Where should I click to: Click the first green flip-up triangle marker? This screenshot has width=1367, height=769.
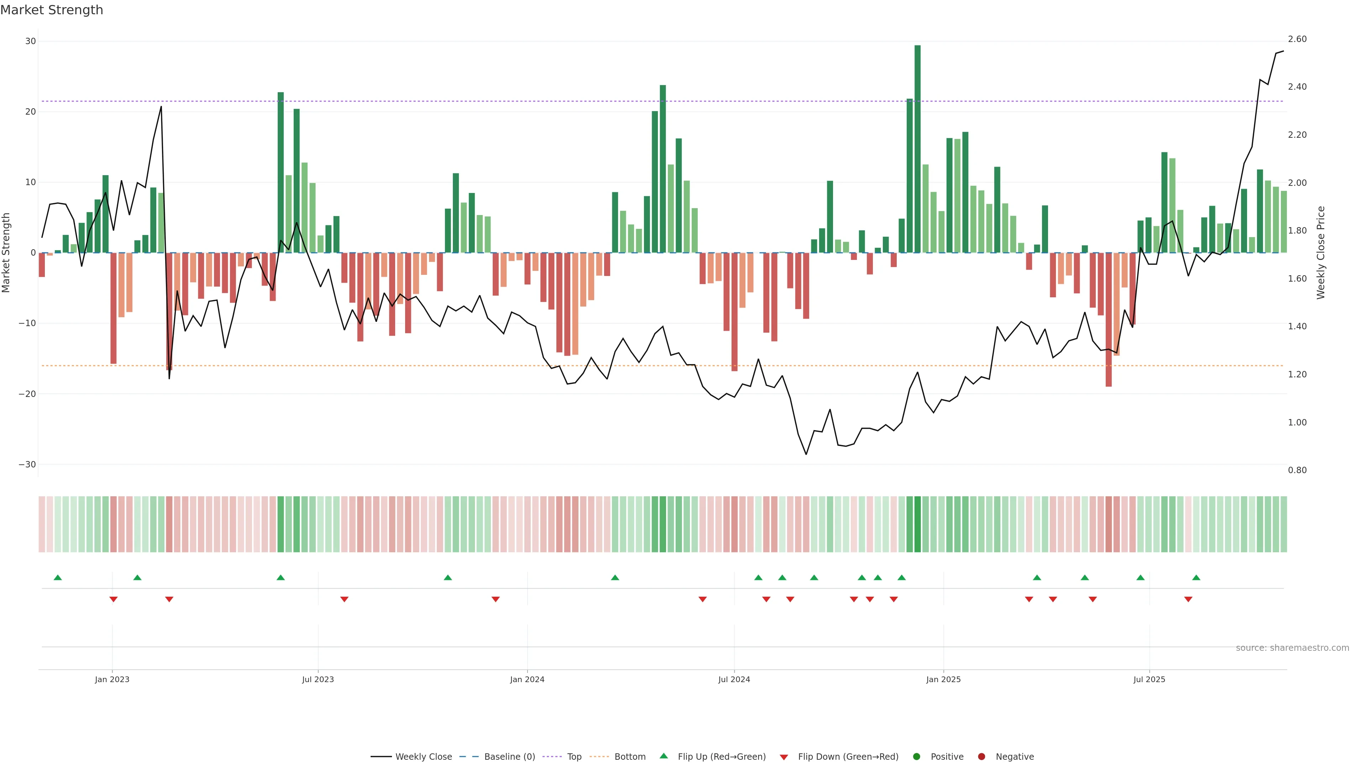click(x=58, y=577)
